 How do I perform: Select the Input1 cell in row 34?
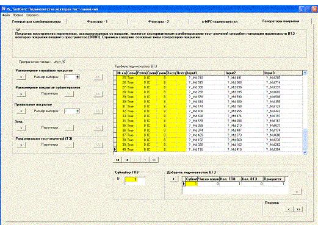tap(206, 121)
